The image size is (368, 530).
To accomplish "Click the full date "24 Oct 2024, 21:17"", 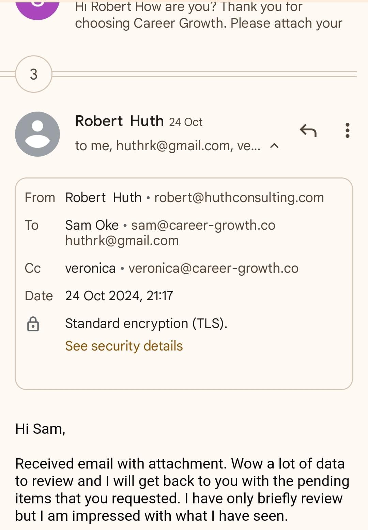I will pos(119,296).
